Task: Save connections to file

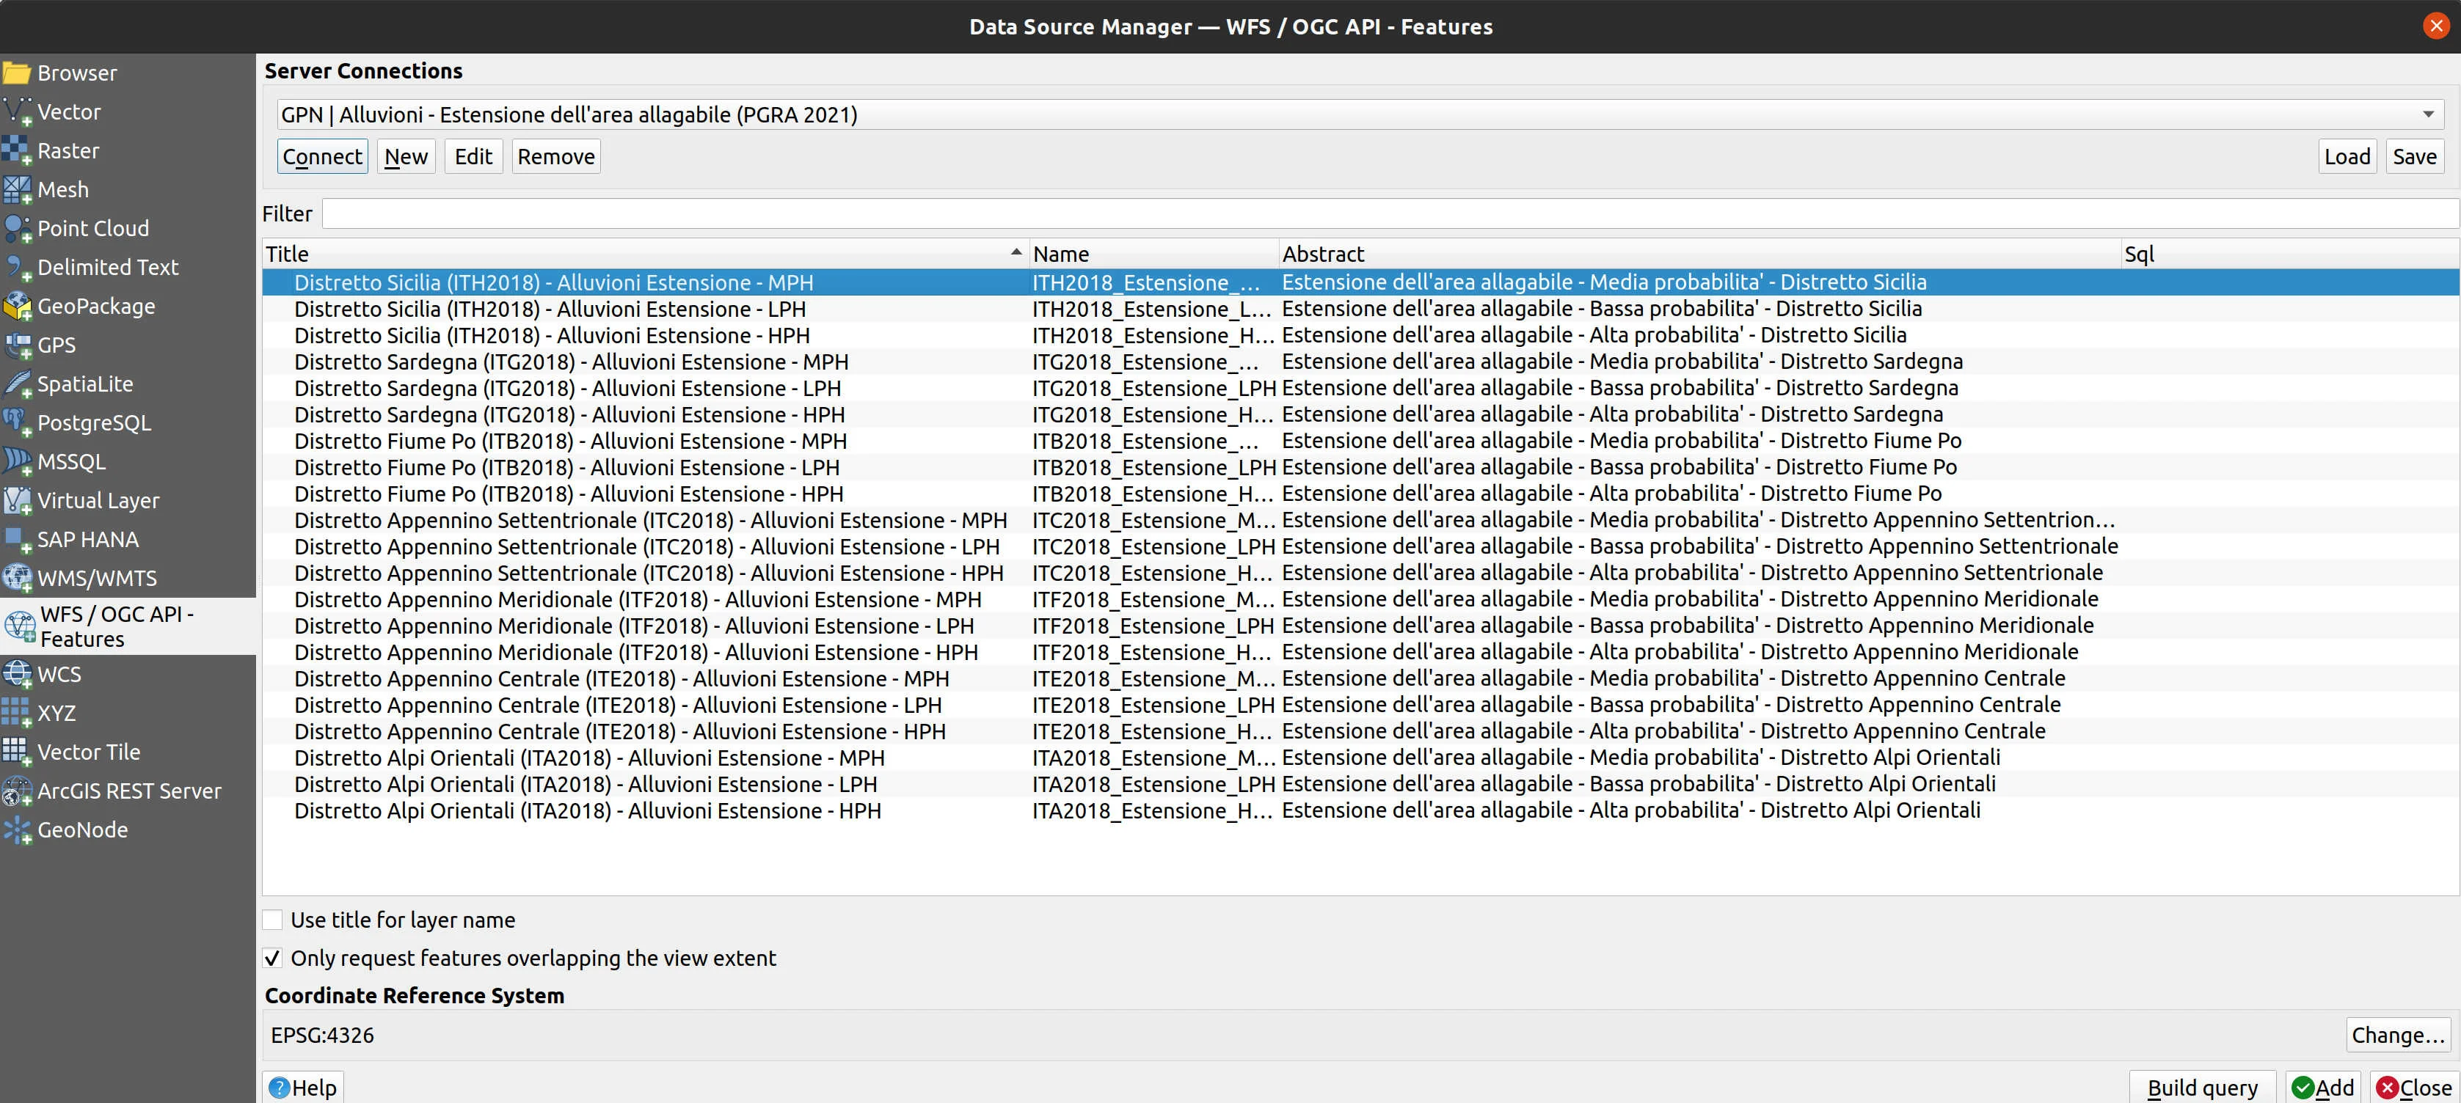Action: click(2414, 157)
